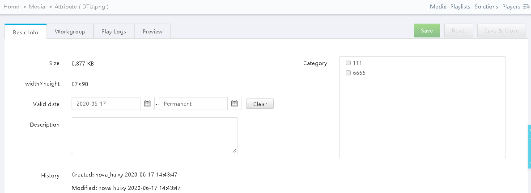
Task: Check the 6666 category checkbox
Action: pyautogui.click(x=348, y=73)
